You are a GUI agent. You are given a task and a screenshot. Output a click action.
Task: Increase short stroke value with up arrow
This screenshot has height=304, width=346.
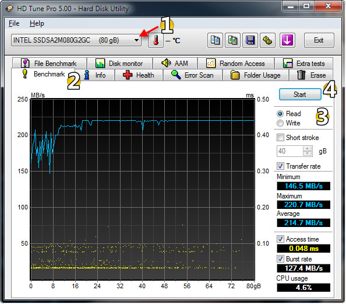click(307, 149)
